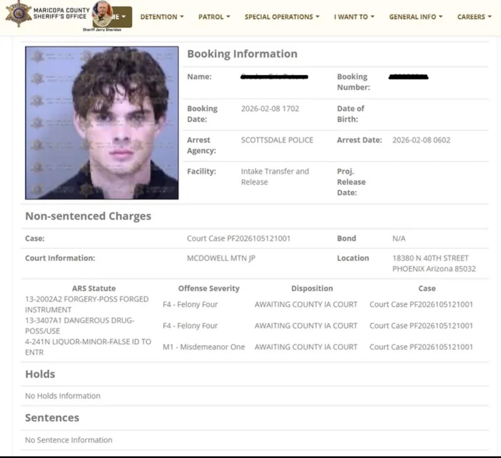Select the Court Case PF2026105121001 case number
The image size is (501, 458).
pyautogui.click(x=238, y=239)
